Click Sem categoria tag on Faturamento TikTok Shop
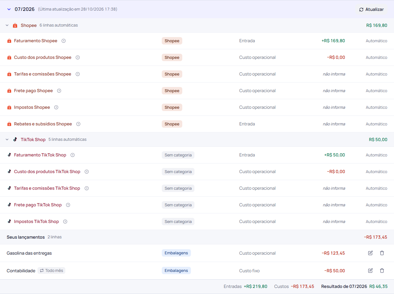The image size is (394, 294). pos(178,155)
